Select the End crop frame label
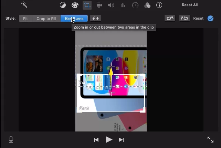Screen dimensions: 221x148 pyautogui.click(x=82, y=83)
